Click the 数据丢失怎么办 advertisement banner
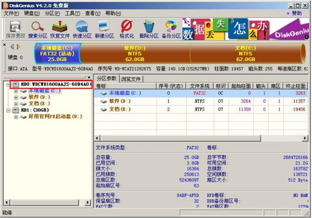 pyautogui.click(x=245, y=29)
